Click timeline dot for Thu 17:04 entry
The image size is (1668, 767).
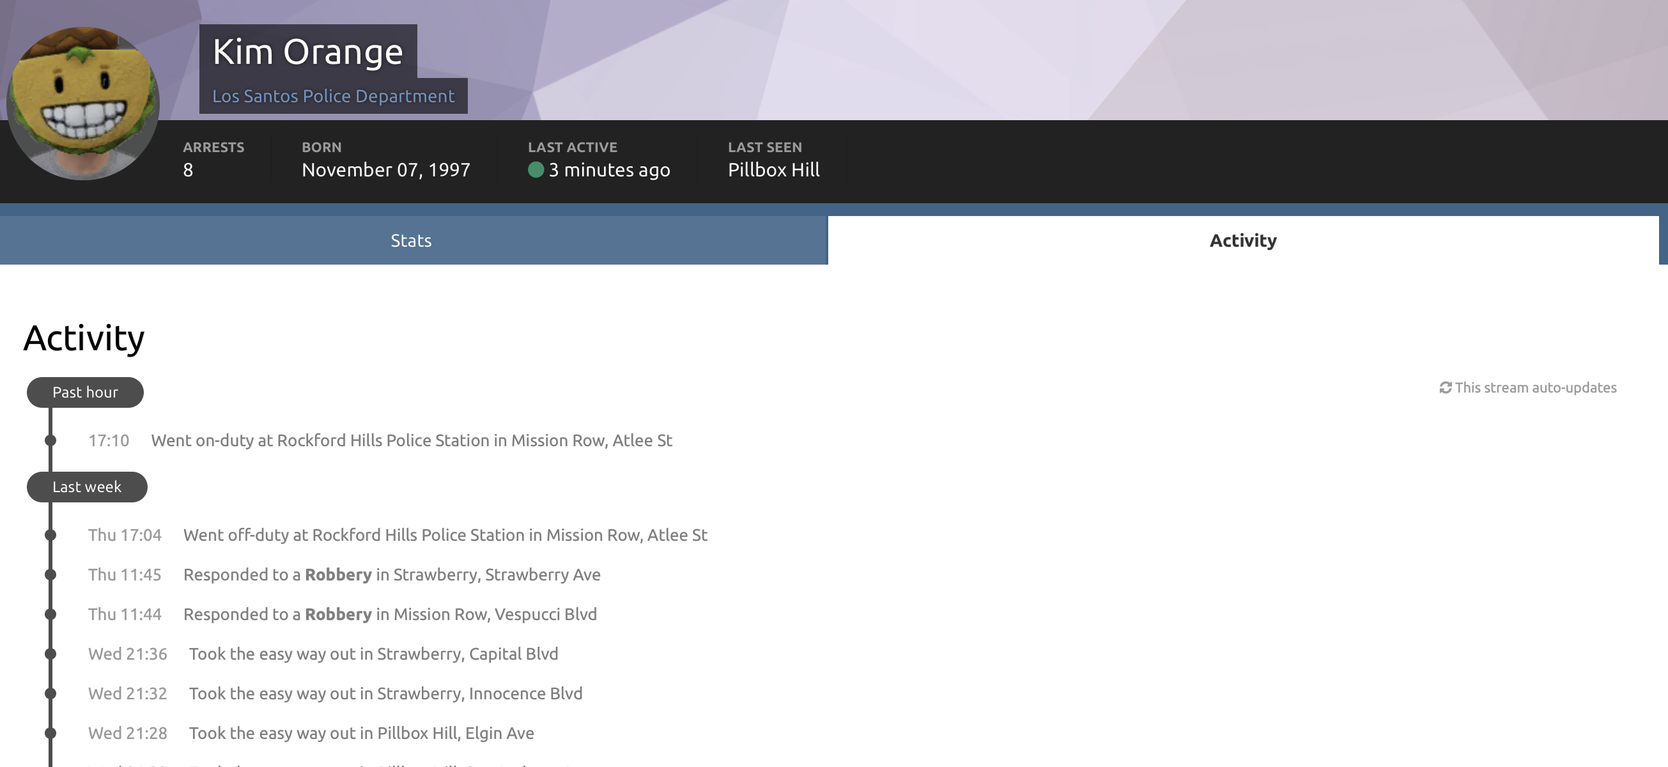pos(50,535)
